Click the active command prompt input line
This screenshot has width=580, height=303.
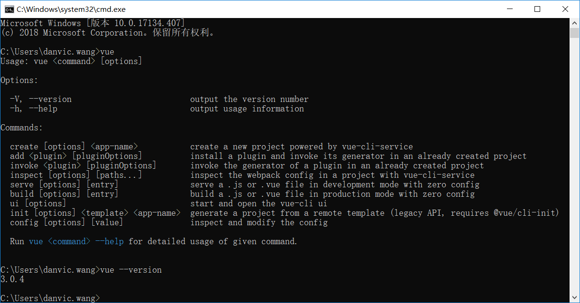(50, 298)
